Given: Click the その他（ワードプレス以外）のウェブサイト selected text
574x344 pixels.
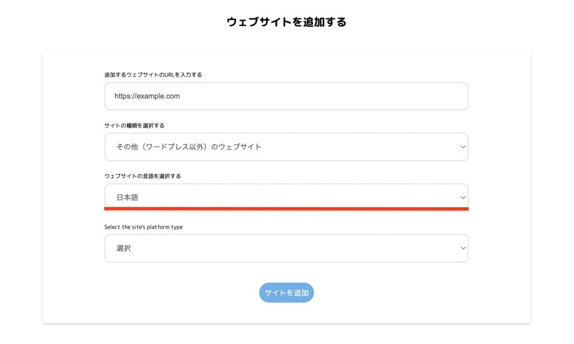Looking at the screenshot, I should coord(189,147).
